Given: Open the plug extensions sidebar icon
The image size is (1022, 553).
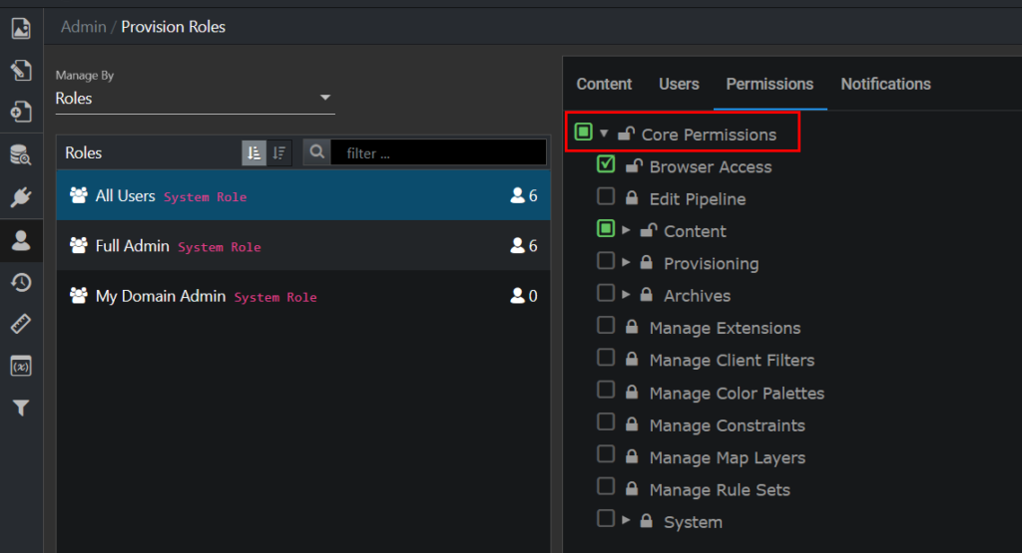Looking at the screenshot, I should click(x=21, y=196).
